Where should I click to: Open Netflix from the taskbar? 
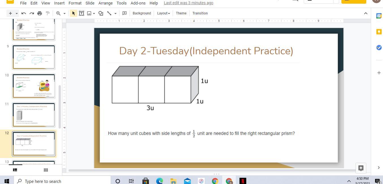click(x=243, y=181)
